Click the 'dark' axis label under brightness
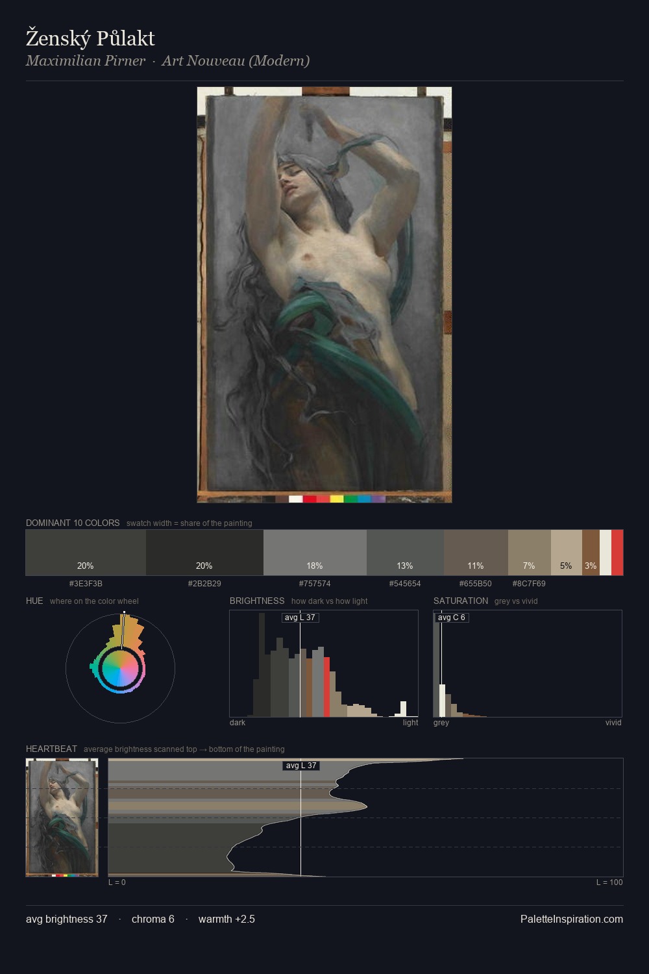 pyautogui.click(x=238, y=723)
